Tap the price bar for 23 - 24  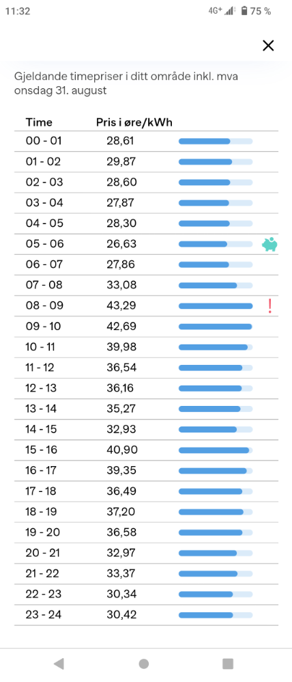point(216,615)
